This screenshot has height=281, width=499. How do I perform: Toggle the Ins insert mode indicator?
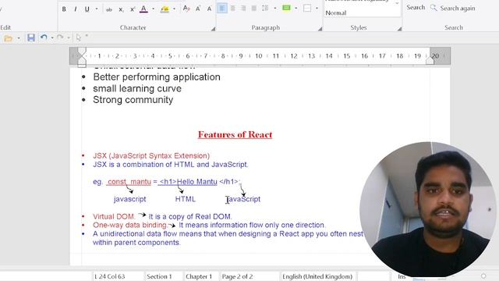pyautogui.click(x=402, y=276)
